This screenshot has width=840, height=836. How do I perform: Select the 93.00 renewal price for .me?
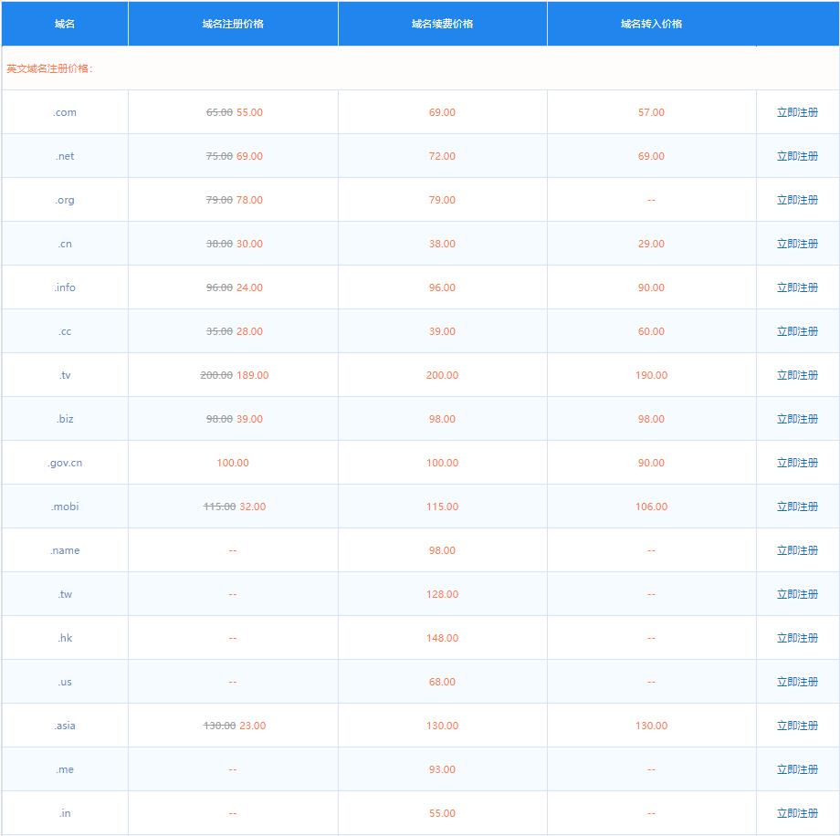pos(443,769)
